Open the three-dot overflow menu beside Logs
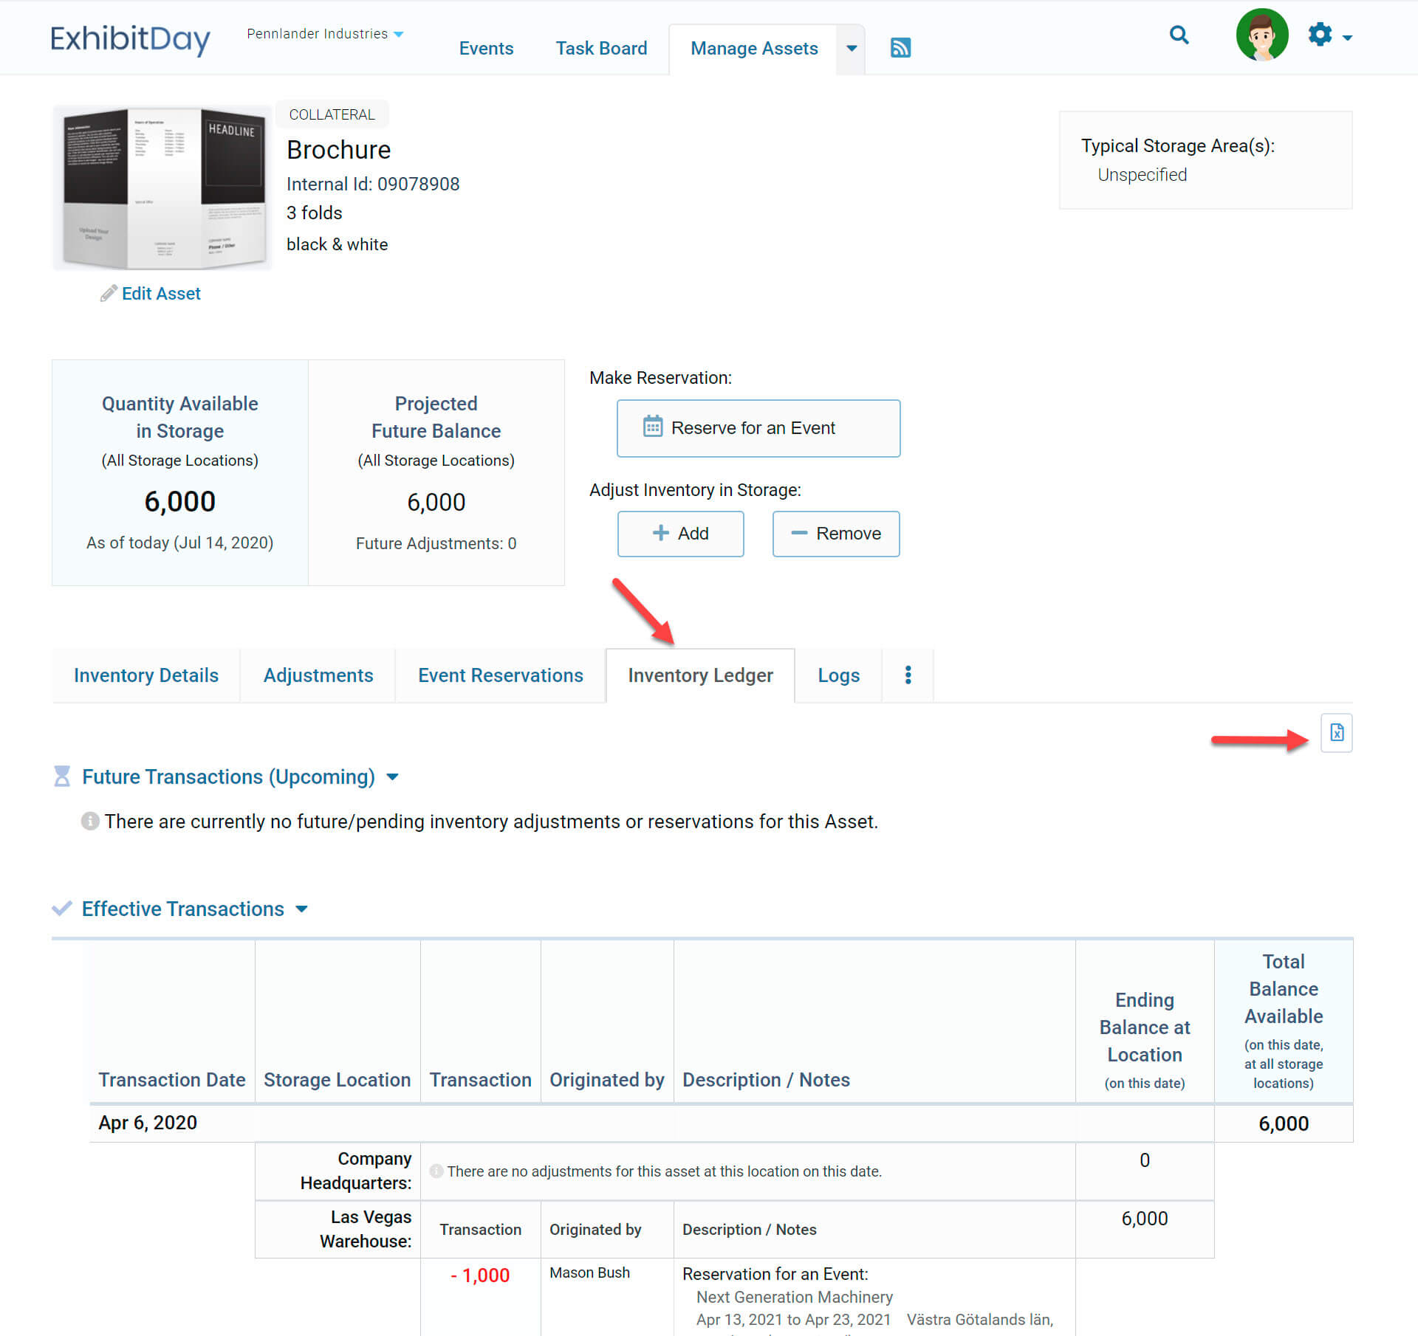The height and width of the screenshot is (1336, 1418). [x=908, y=675]
